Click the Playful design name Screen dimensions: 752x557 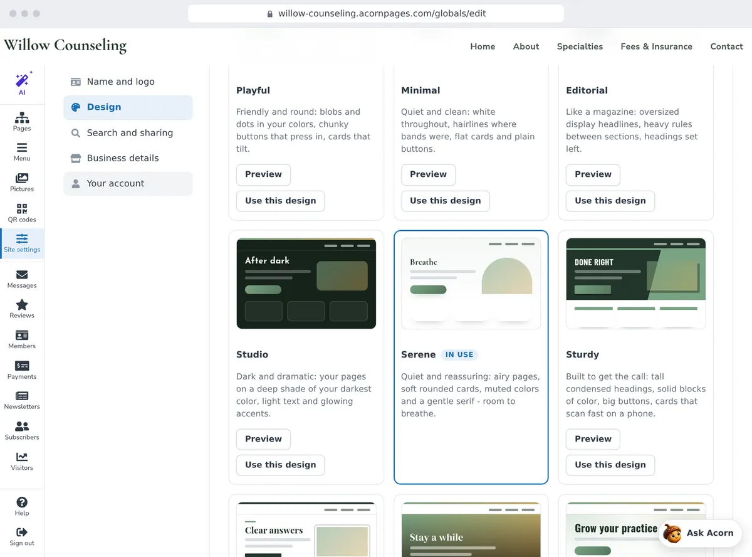[253, 90]
